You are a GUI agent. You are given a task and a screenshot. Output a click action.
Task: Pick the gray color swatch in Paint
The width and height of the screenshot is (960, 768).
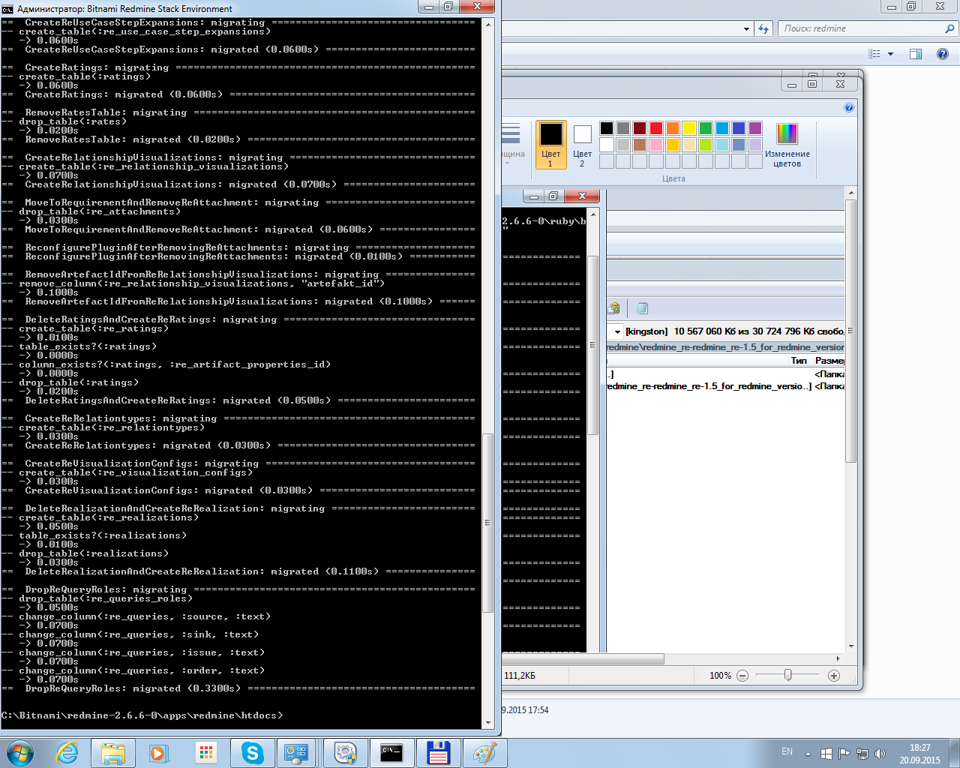(622, 128)
